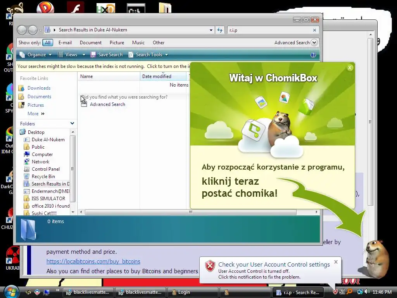This screenshot has width=397, height=298.
Task: Dismiss the User Account Control notification
Action: [x=336, y=262]
